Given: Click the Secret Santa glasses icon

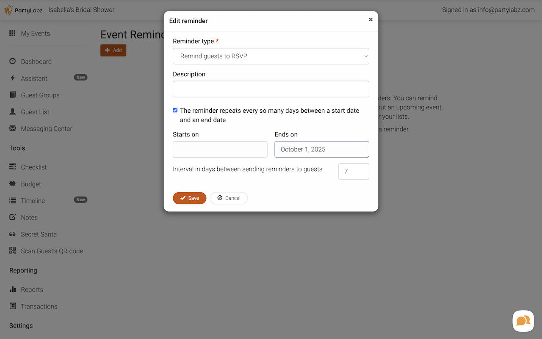Looking at the screenshot, I should 13,234.
